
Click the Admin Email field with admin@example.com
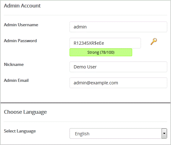(x=118, y=83)
